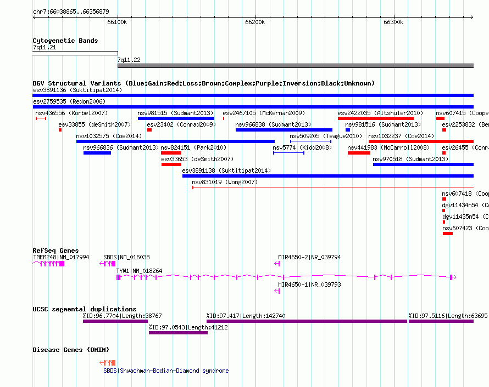The height and width of the screenshot is (387, 489).
Task: Select the esv2759535 (Redon2006) variant label
Action: click(69, 101)
